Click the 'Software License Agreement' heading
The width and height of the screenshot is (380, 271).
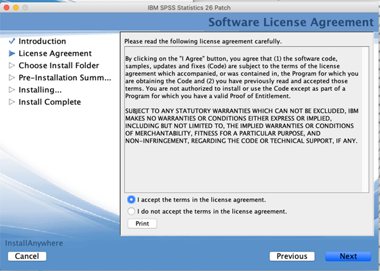click(x=291, y=22)
